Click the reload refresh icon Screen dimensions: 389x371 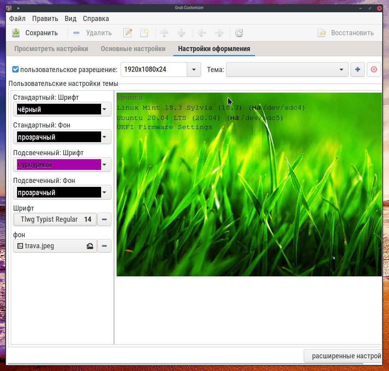(239, 33)
